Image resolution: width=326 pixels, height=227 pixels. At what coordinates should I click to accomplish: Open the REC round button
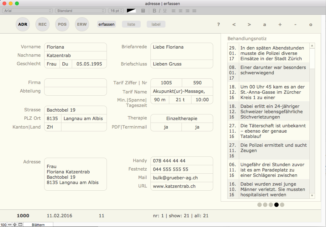point(43,24)
